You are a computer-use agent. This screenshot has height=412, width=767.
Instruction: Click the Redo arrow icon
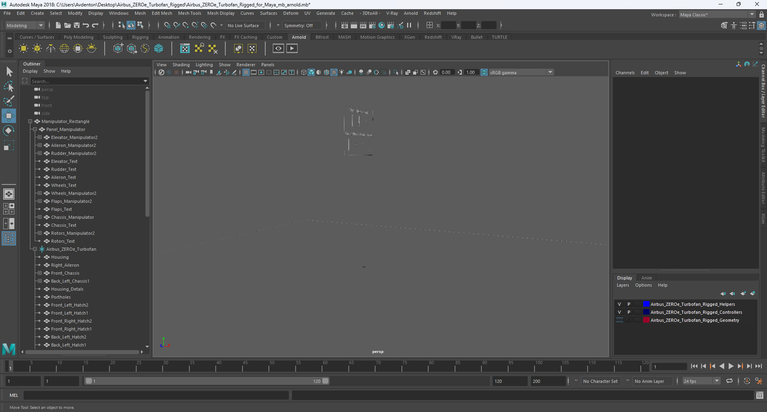pyautogui.click(x=95, y=25)
